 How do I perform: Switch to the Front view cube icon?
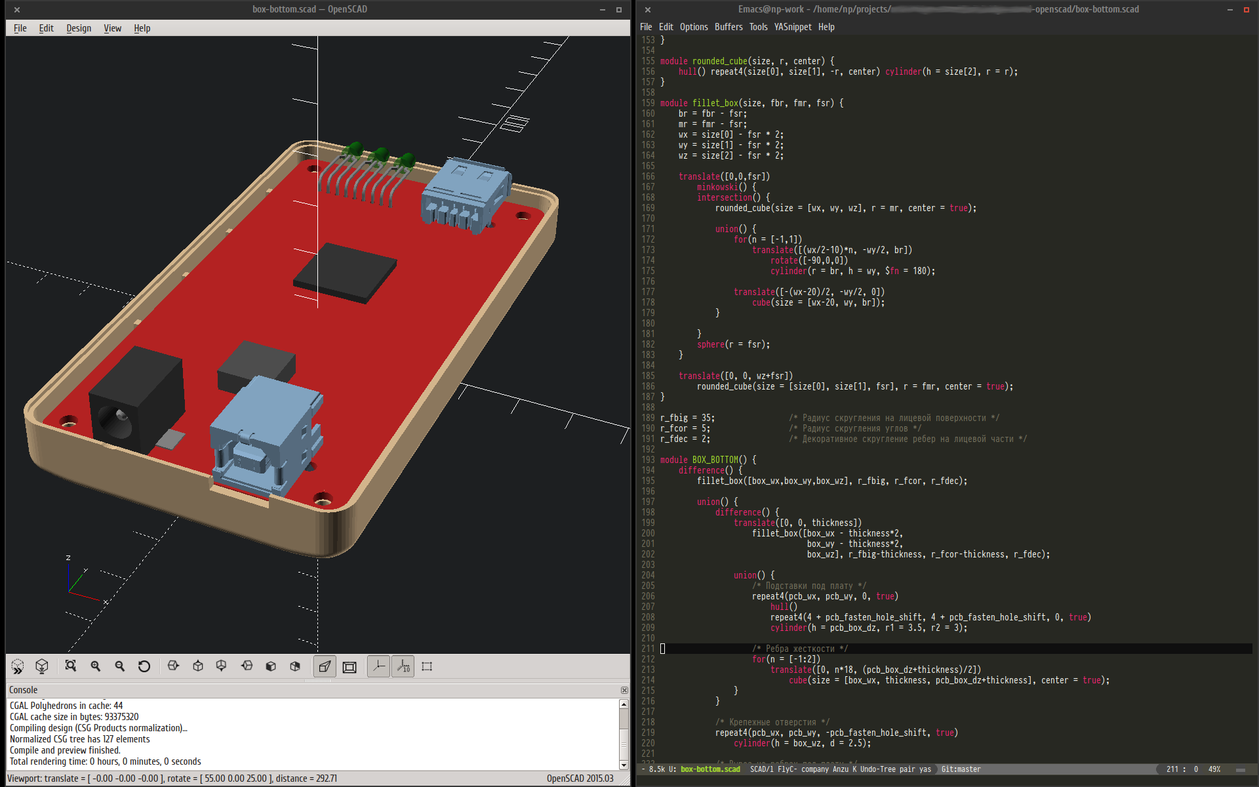[x=271, y=666]
